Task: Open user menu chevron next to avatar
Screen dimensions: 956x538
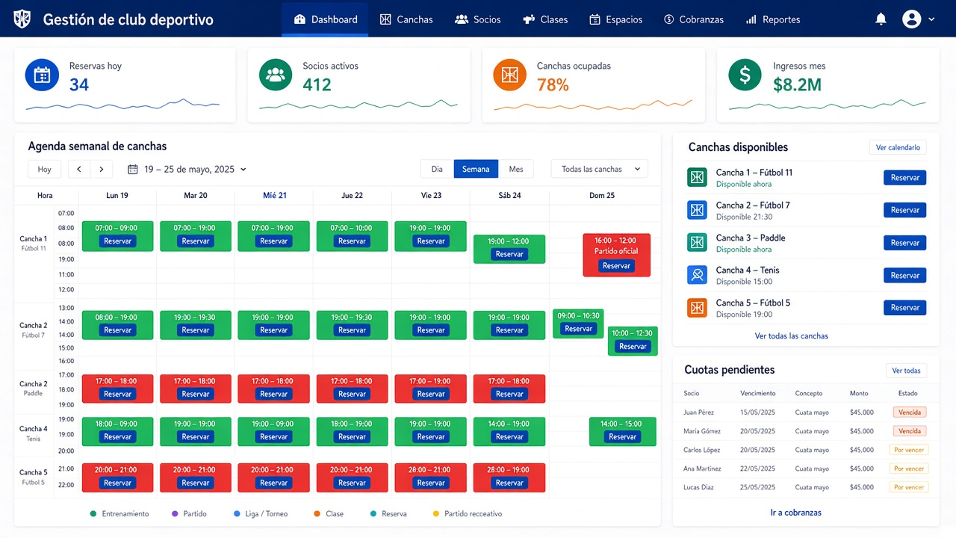Action: click(931, 19)
